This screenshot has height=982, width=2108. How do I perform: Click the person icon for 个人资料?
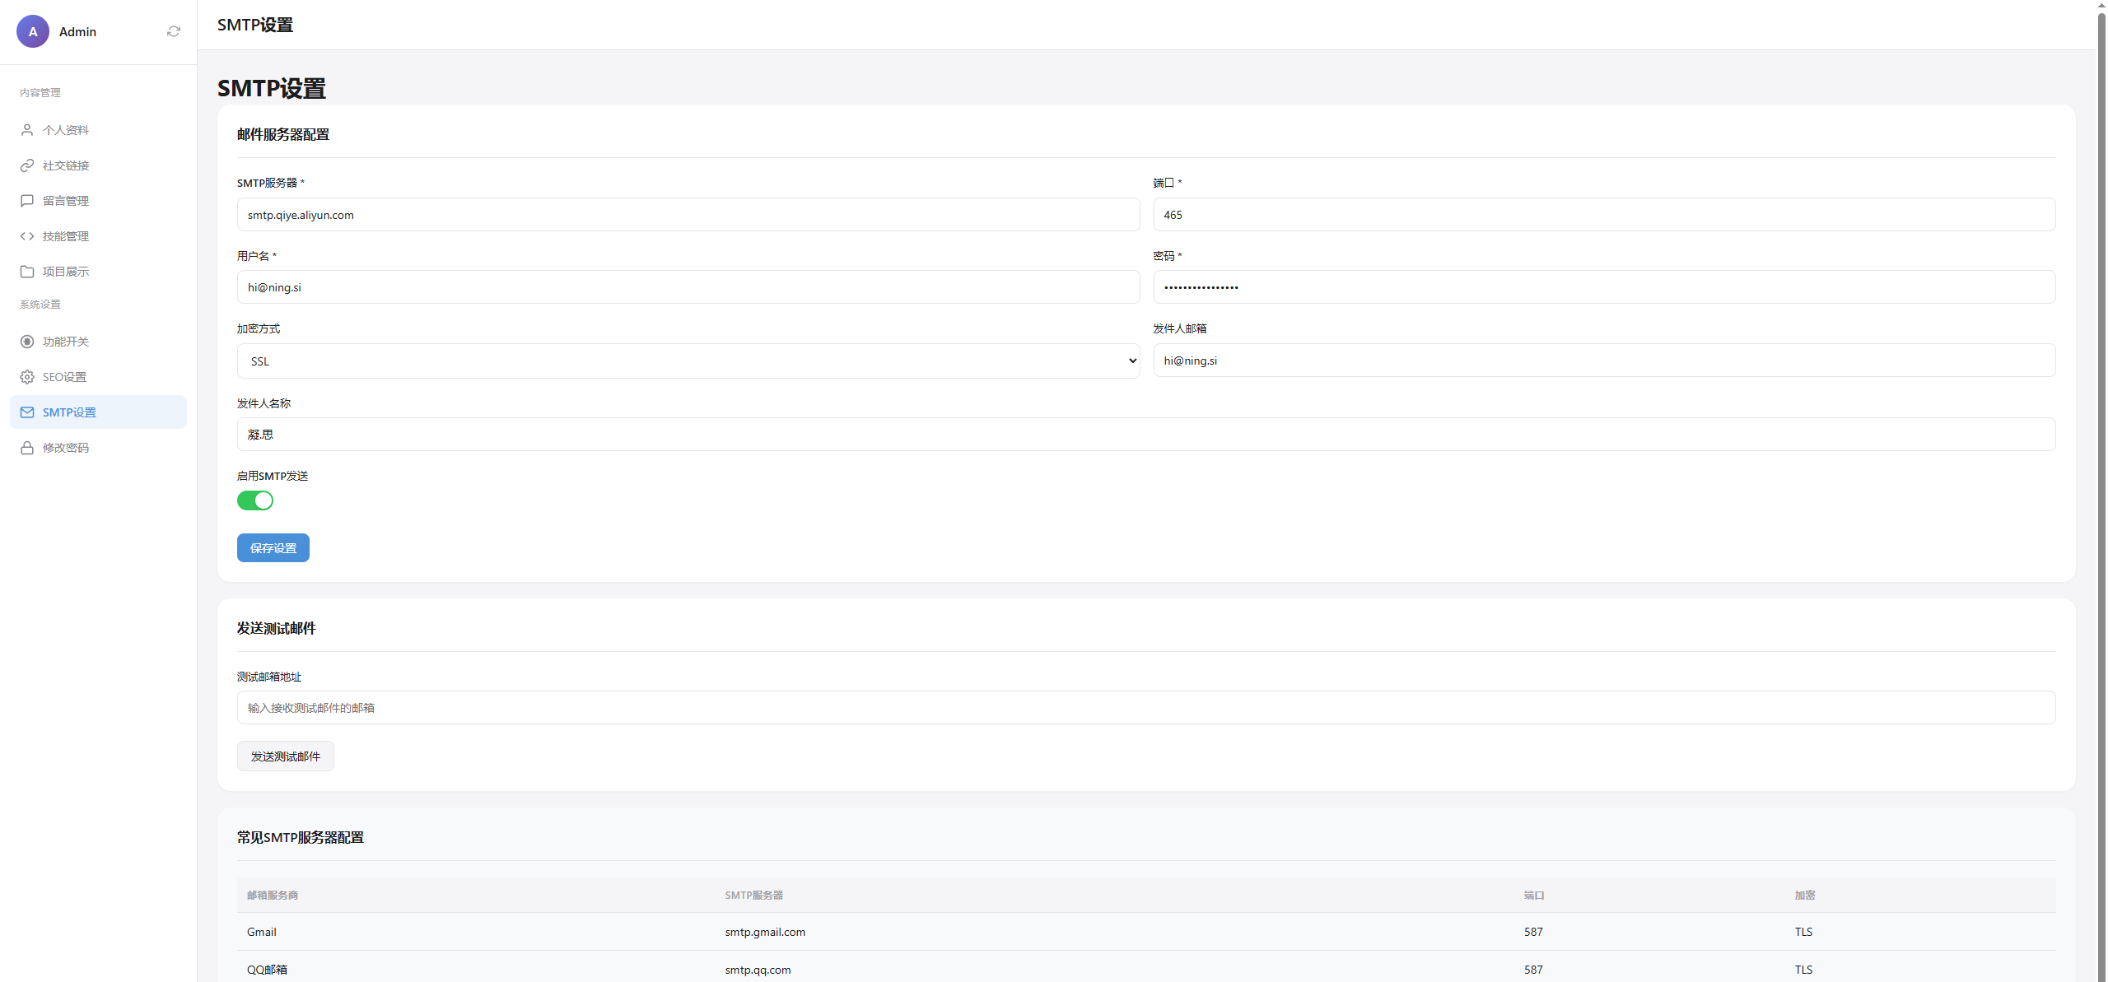(27, 130)
